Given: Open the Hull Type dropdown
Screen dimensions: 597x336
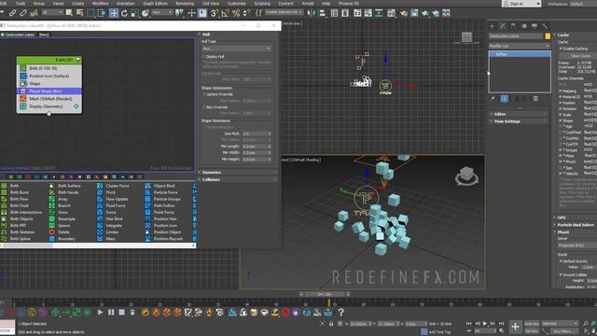Looking at the screenshot, I should (x=236, y=49).
